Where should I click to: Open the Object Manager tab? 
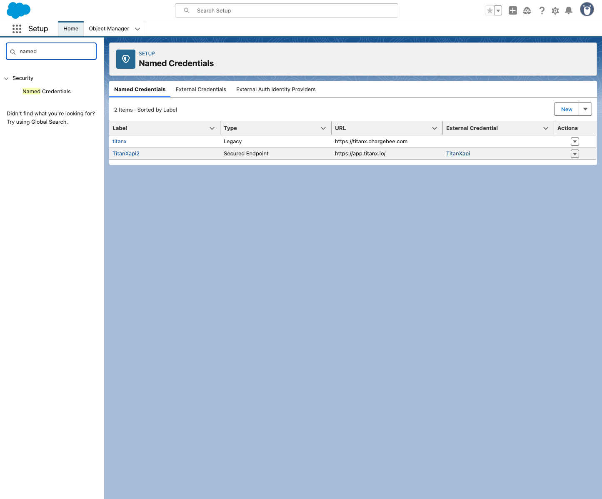point(109,29)
